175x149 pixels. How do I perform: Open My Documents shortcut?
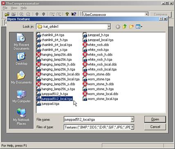[21, 77]
